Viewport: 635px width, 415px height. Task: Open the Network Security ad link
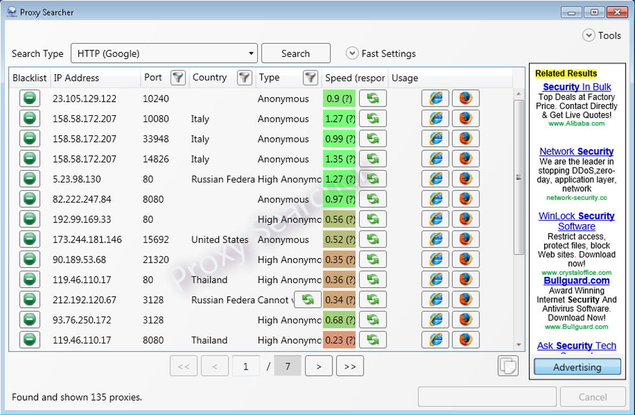click(576, 151)
